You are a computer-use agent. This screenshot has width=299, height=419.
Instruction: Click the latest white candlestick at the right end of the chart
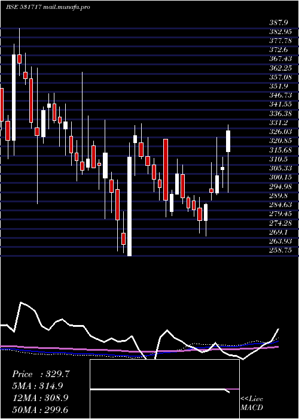(x=228, y=141)
